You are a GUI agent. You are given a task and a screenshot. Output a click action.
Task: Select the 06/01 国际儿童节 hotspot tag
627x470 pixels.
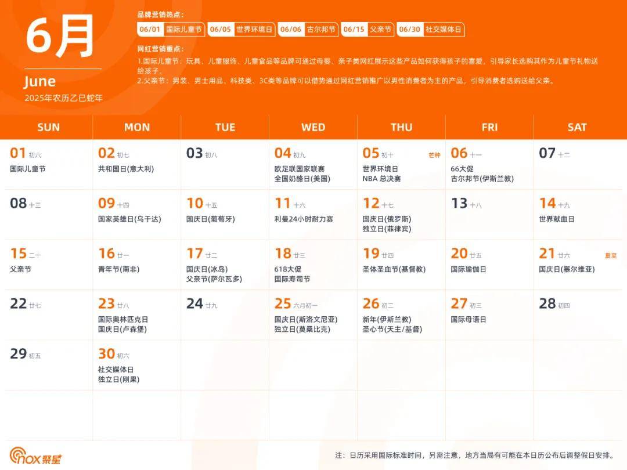171,30
